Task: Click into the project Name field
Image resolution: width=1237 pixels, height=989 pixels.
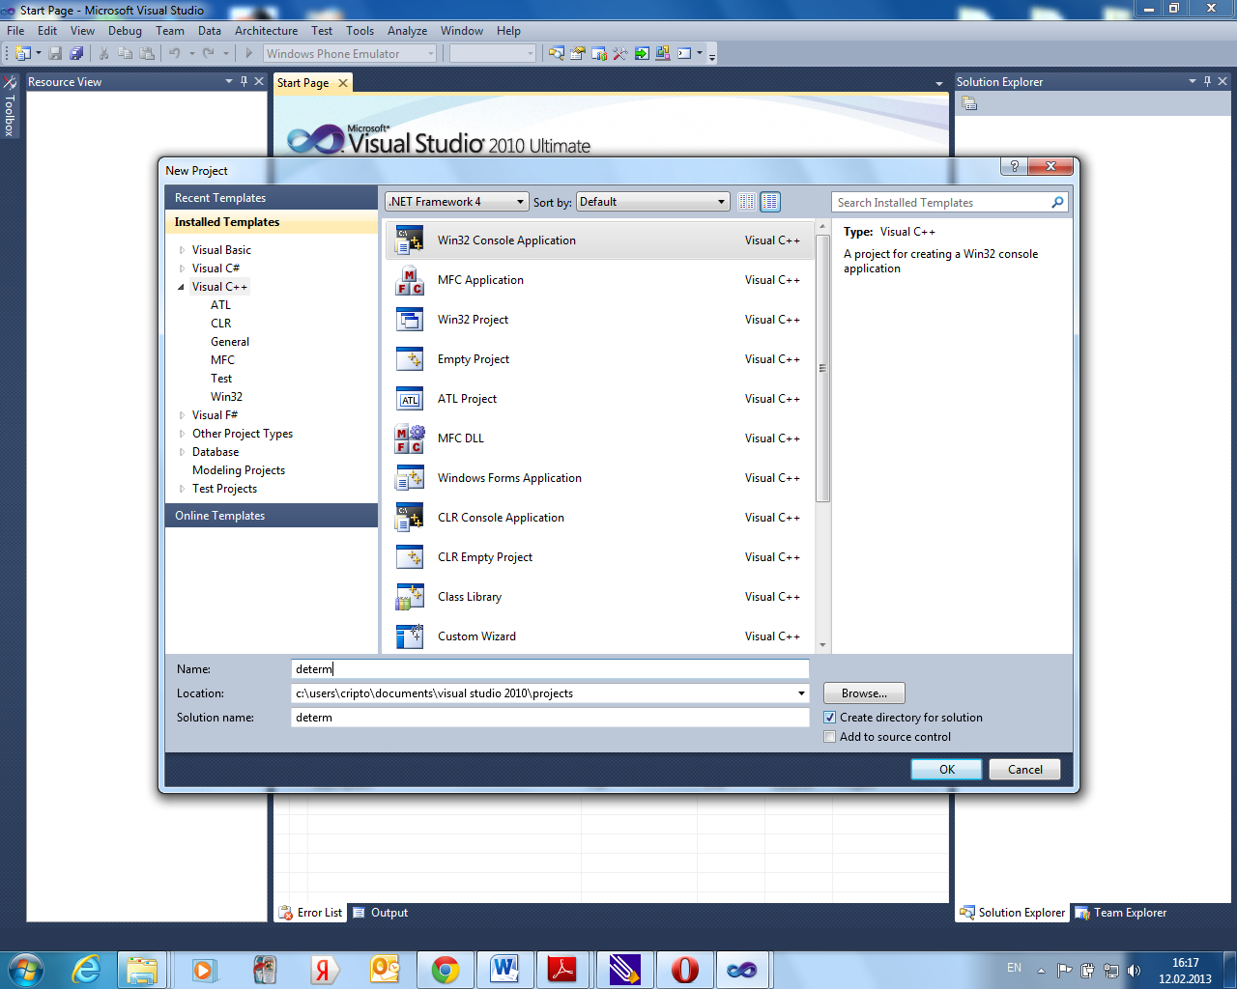Action: [550, 669]
